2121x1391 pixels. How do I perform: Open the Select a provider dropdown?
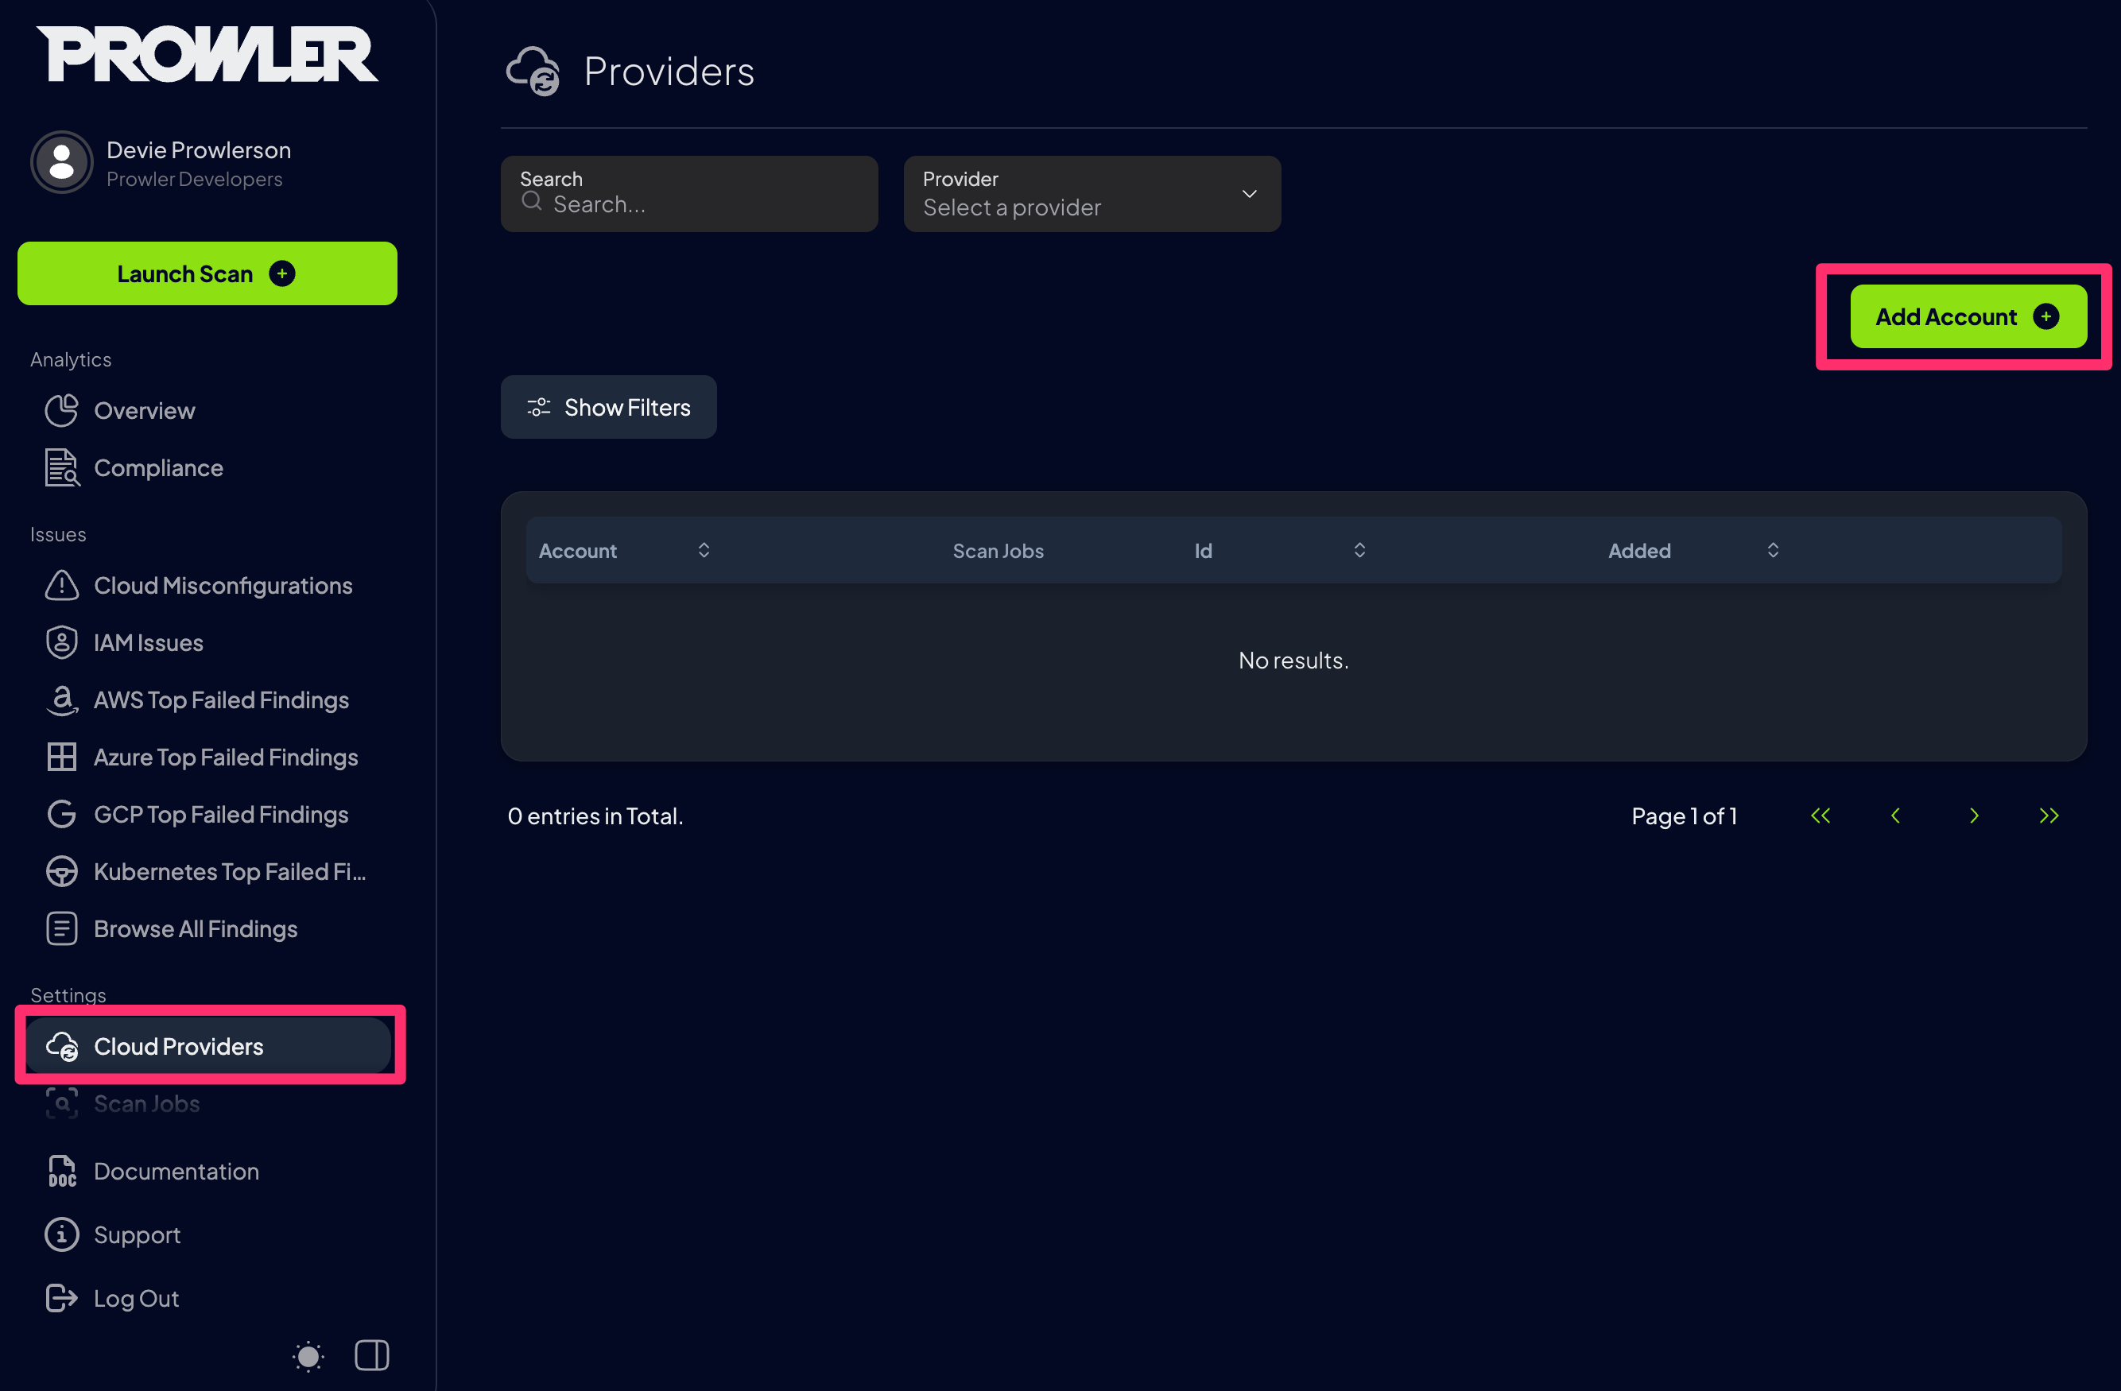click(x=1092, y=193)
